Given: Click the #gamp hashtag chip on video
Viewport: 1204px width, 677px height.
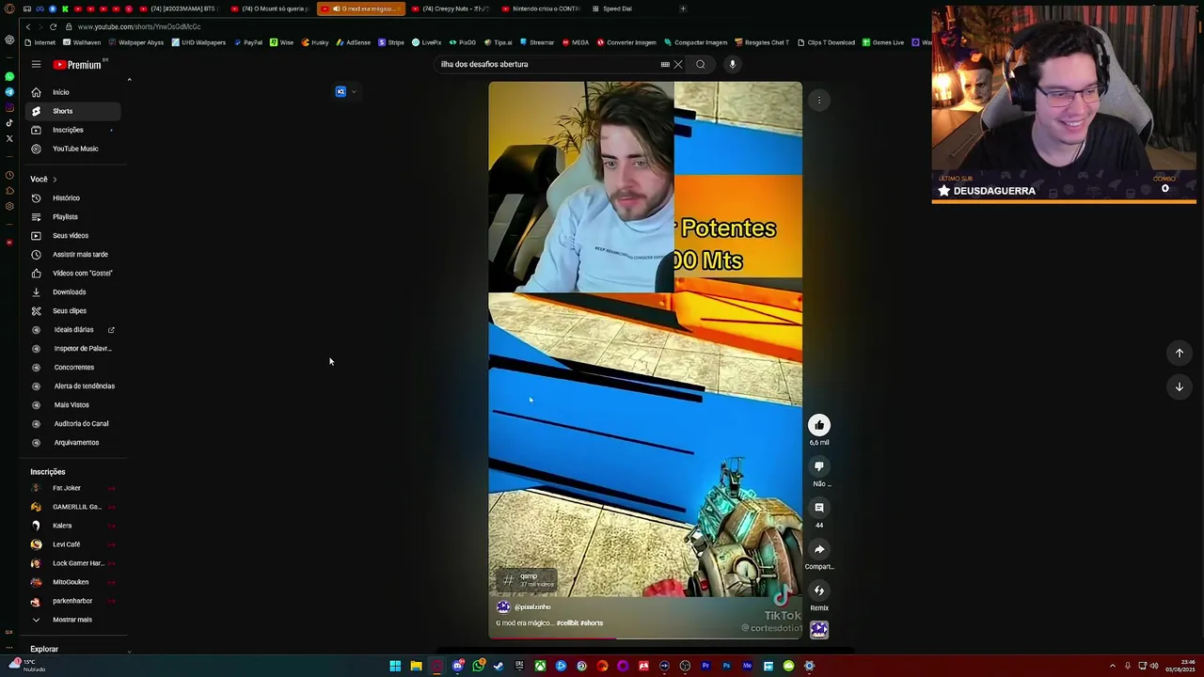Looking at the screenshot, I should click(x=529, y=580).
